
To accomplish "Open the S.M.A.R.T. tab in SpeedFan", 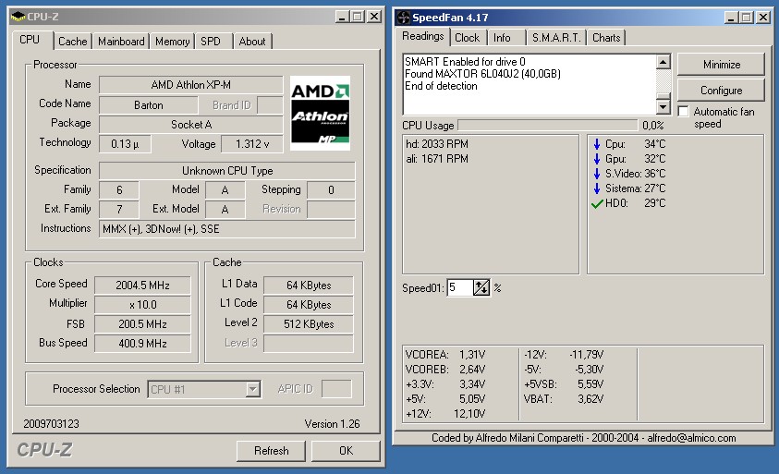I will coord(556,38).
